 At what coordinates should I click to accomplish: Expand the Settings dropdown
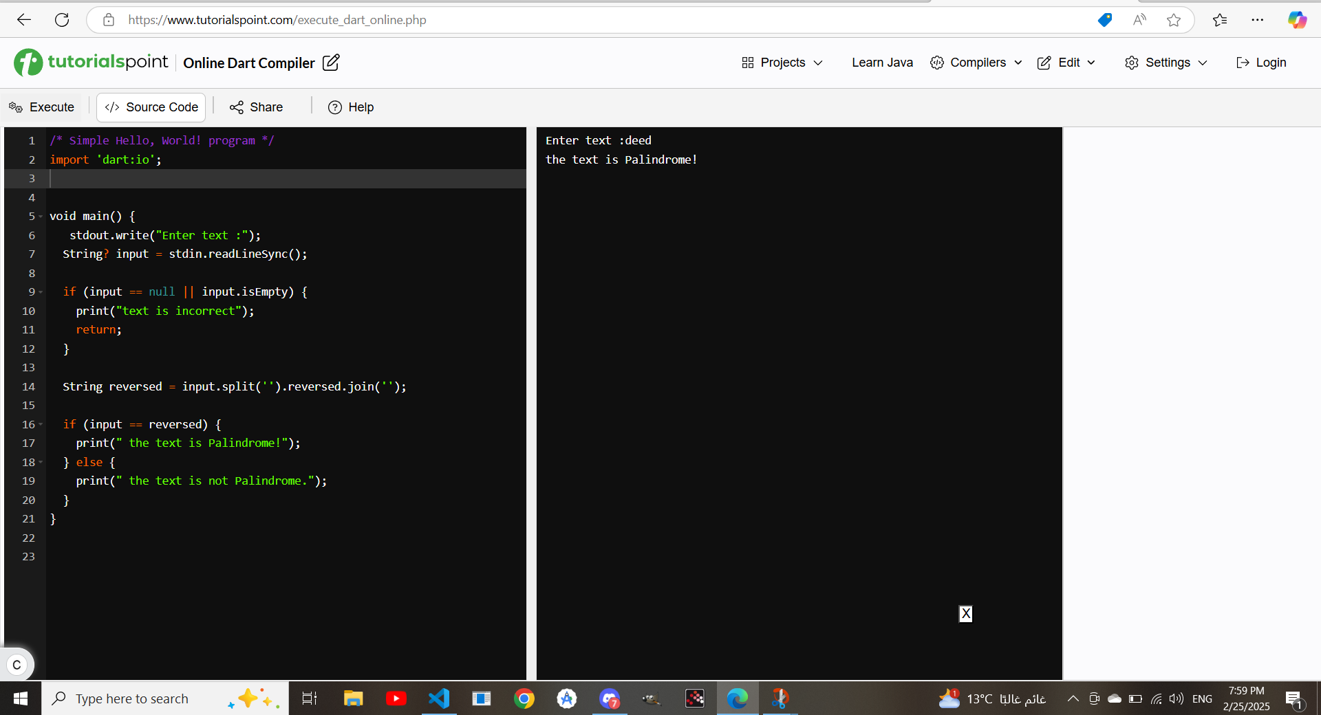(x=1166, y=63)
